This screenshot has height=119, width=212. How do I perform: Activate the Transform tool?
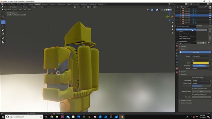coord(3,34)
